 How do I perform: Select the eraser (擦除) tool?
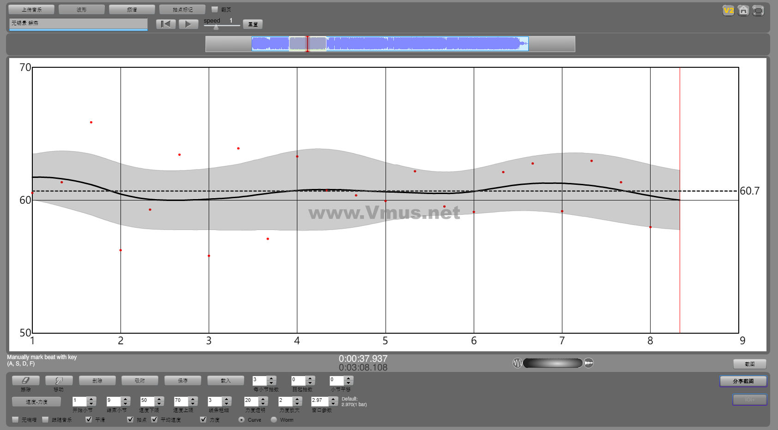pos(25,381)
